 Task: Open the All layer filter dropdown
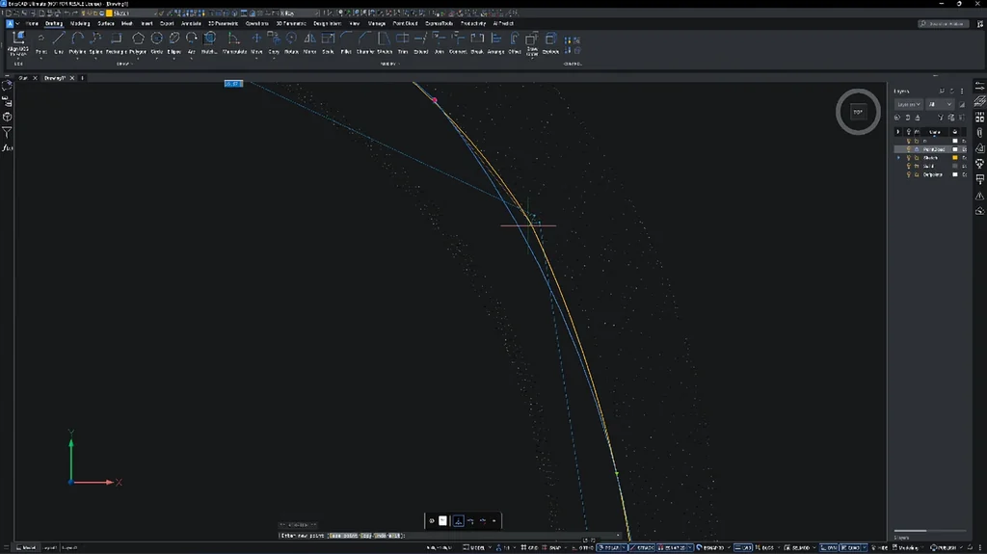pyautogui.click(x=940, y=104)
